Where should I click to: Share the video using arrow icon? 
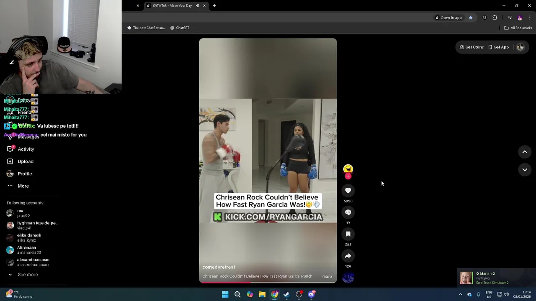point(348,256)
